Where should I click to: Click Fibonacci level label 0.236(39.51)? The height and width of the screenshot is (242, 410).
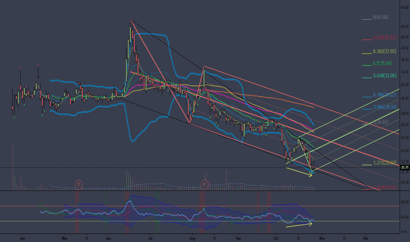[x=384, y=37]
